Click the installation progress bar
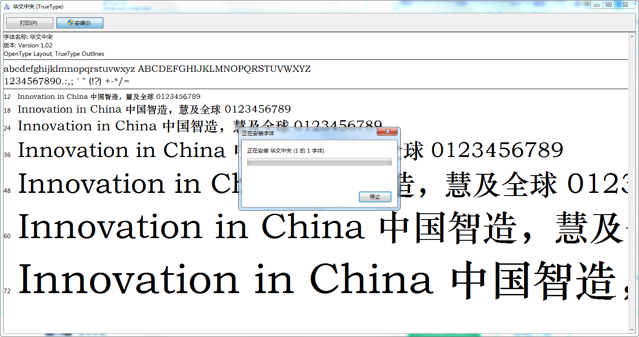 point(319,161)
